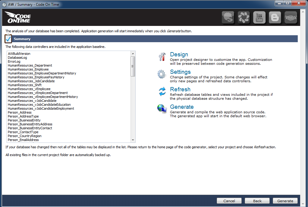
Task: Click the hammer and wrench Design icon
Action: 162,57
